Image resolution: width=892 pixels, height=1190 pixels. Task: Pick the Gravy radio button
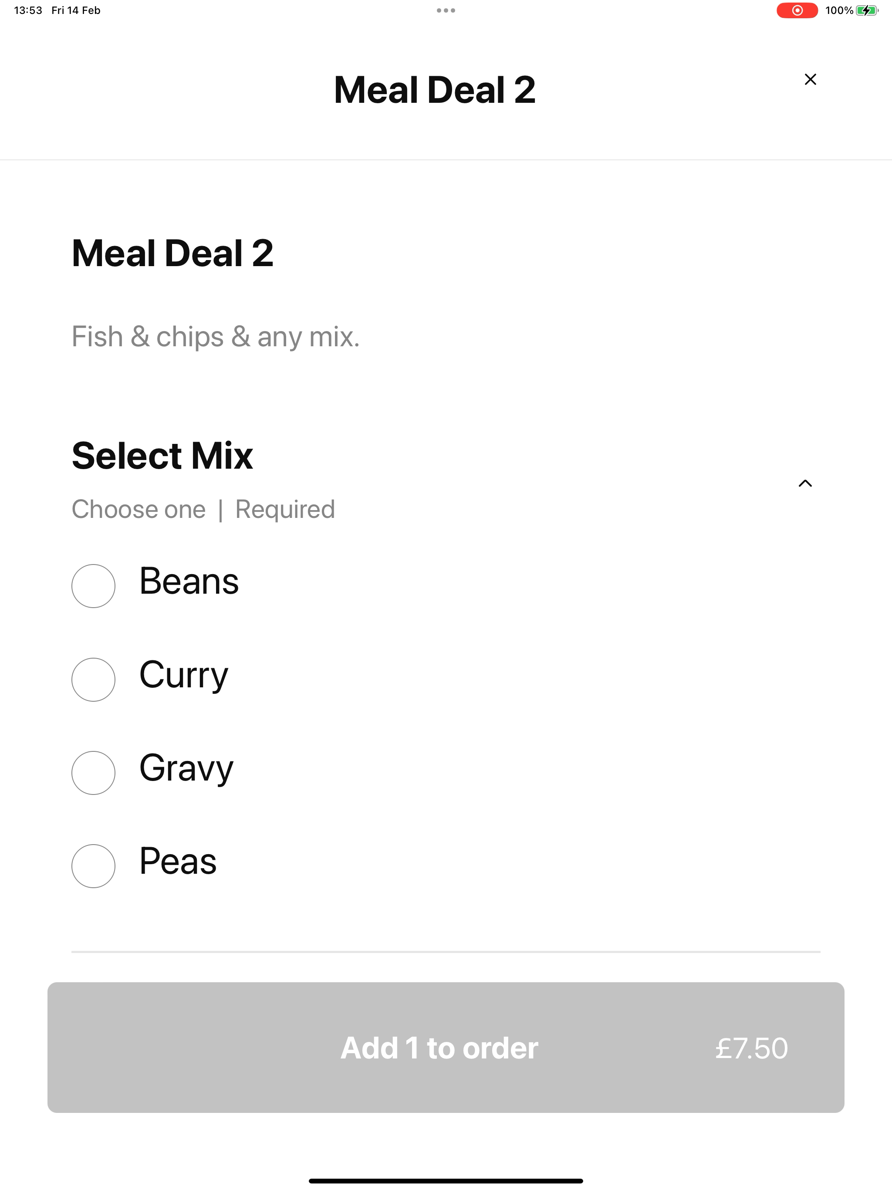click(94, 773)
